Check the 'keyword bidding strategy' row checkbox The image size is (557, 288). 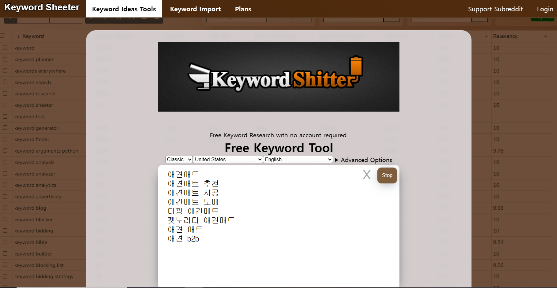pos(5,276)
